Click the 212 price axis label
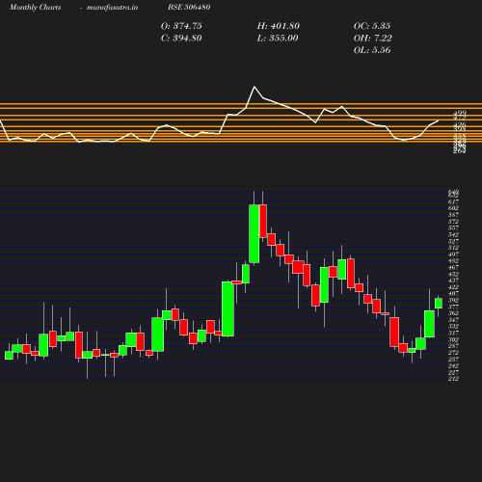This screenshot has width=482, height=482. (x=453, y=379)
